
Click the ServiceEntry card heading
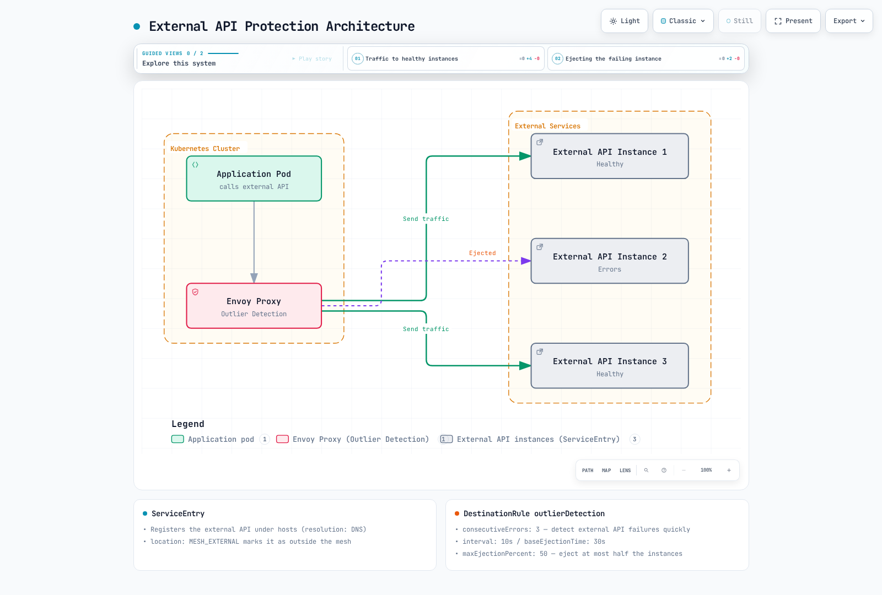coord(178,513)
